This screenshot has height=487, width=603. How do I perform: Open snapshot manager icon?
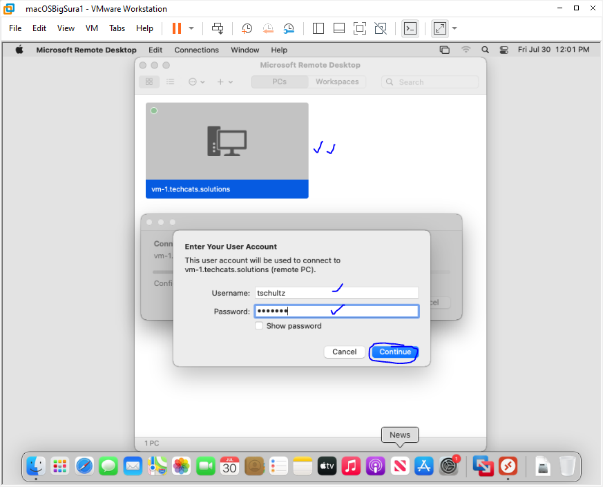[x=289, y=28]
